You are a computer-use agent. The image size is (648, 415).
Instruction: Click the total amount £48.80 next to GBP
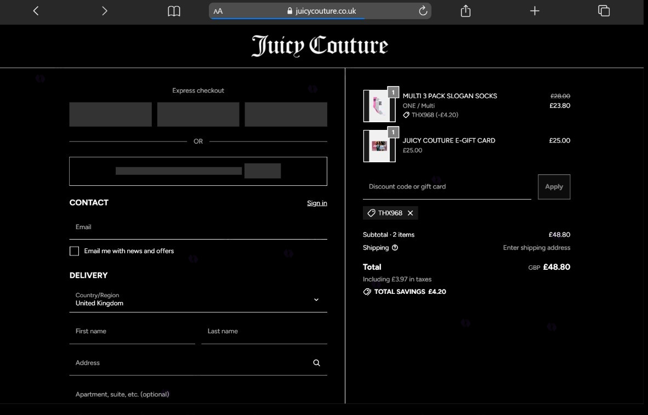tap(556, 267)
